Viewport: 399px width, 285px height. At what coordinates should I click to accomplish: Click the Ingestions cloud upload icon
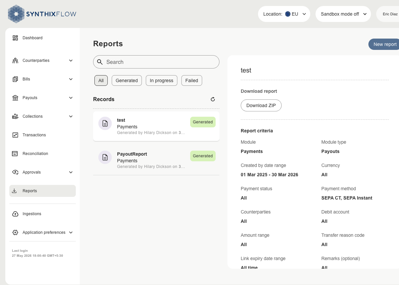tap(15, 214)
